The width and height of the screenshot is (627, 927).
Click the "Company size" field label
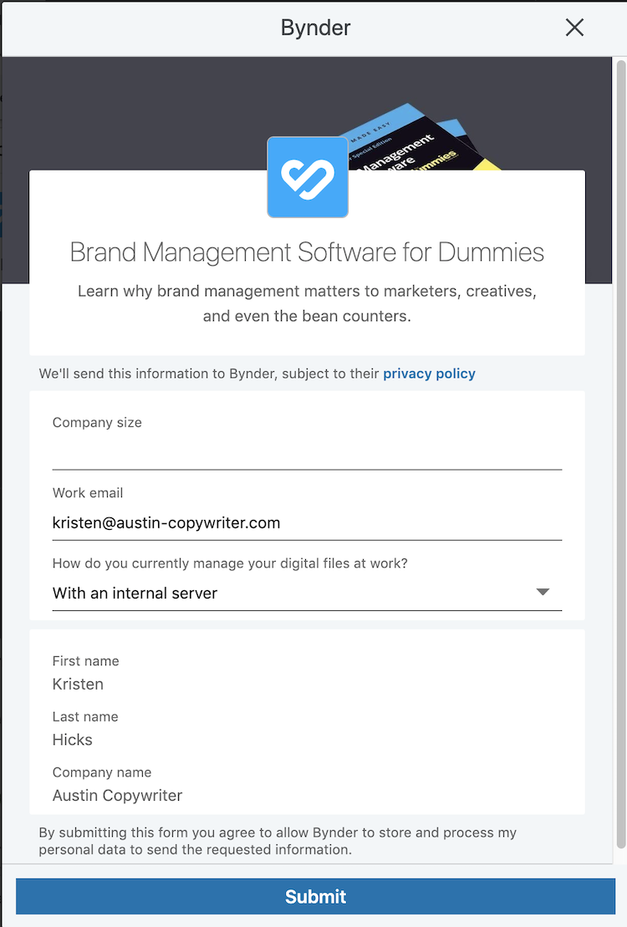pos(97,423)
